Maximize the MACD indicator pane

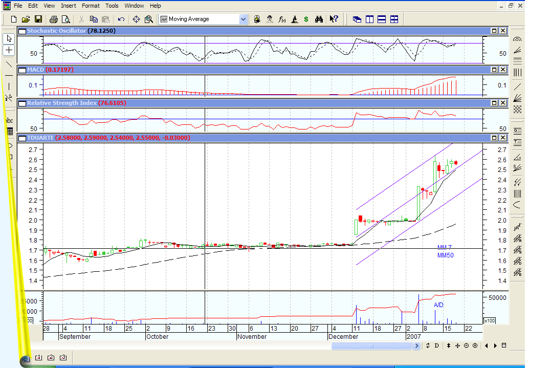(x=494, y=69)
